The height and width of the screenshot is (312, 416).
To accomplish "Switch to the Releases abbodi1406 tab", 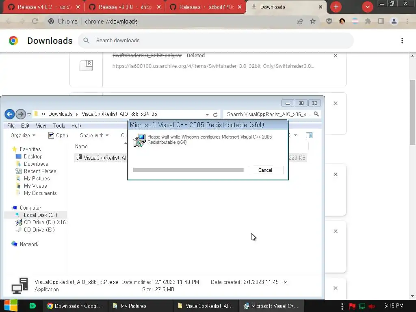I will [206, 7].
